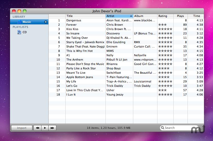This screenshot has height=141, width=213.
Task: Click the four-star rating for Party Like a Rock Star
Action: click(164, 68)
